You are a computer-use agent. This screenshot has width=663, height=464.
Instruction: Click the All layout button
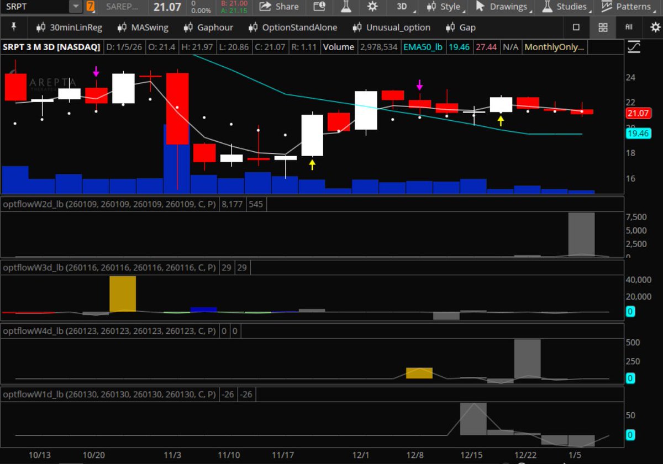629,27
